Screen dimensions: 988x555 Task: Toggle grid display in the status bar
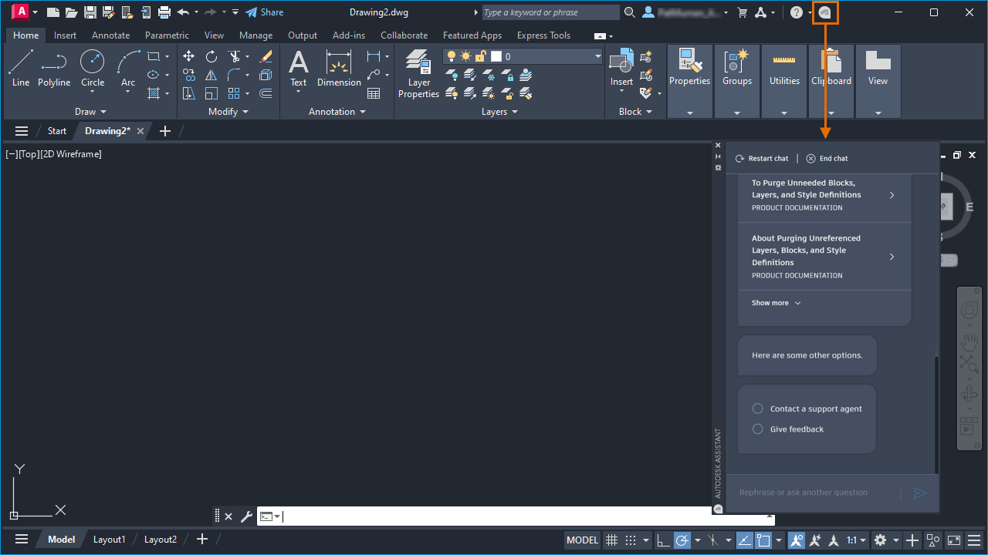tap(611, 540)
